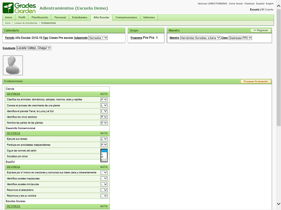Open grade dropdown for 'Ejecuta sus tareas'
The height and width of the screenshot is (210, 281).
104,139
